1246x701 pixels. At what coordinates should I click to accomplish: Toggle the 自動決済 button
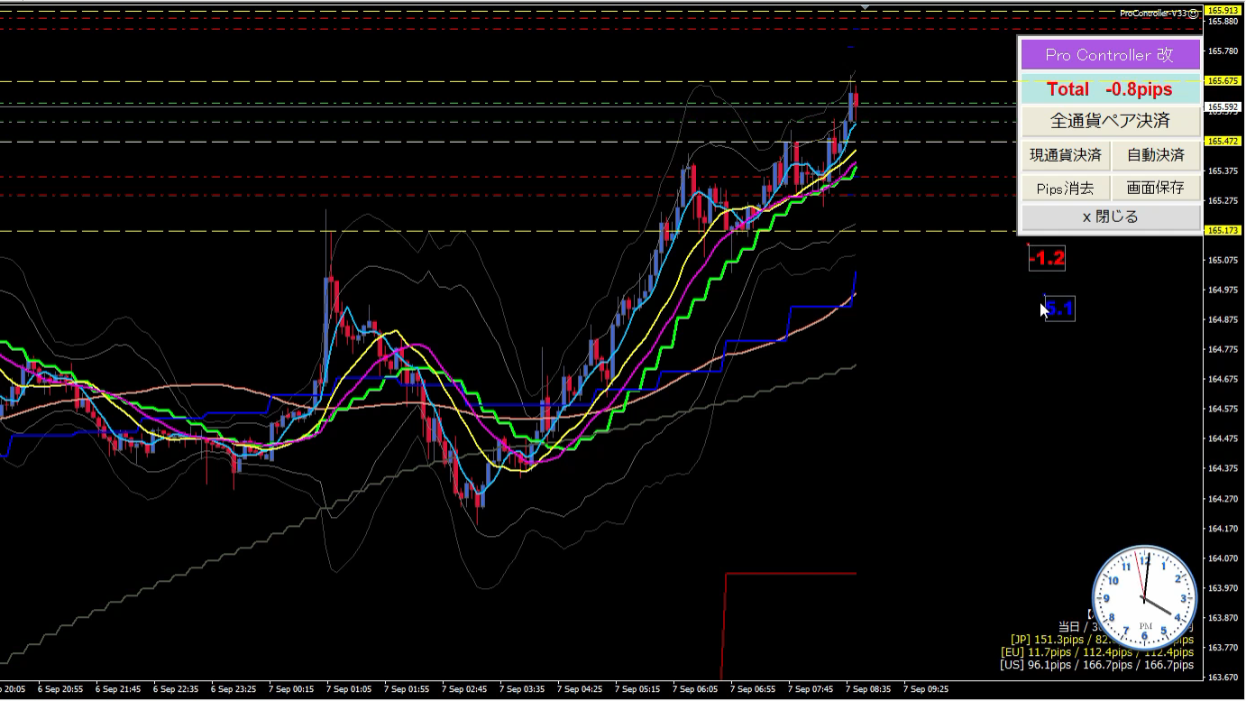pos(1156,155)
